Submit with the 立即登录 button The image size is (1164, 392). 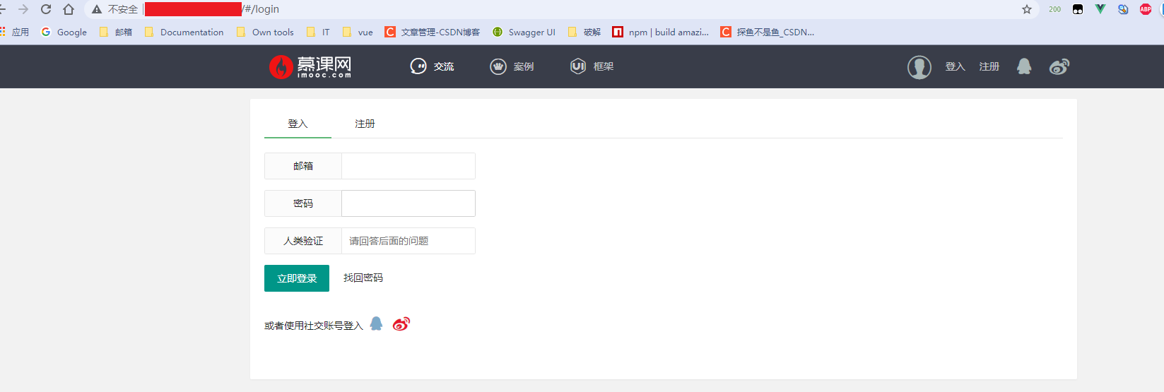297,278
